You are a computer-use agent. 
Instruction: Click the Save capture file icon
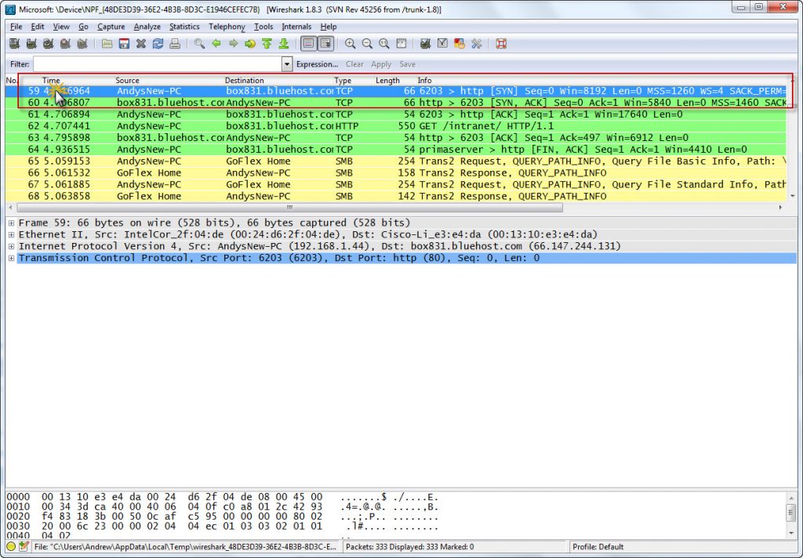point(124,44)
